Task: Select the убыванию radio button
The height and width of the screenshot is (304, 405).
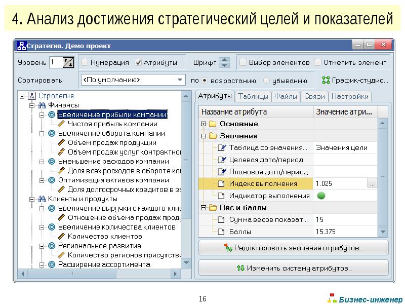Action: (266, 80)
